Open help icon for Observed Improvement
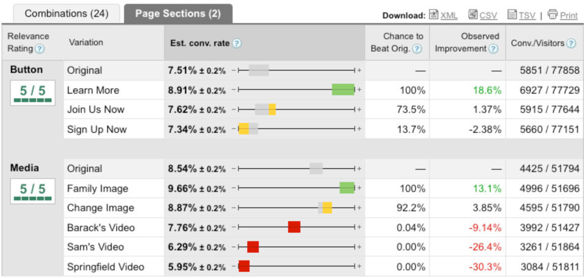The image size is (584, 278). click(x=493, y=48)
